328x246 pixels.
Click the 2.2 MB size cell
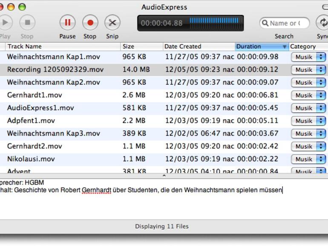(x=134, y=120)
